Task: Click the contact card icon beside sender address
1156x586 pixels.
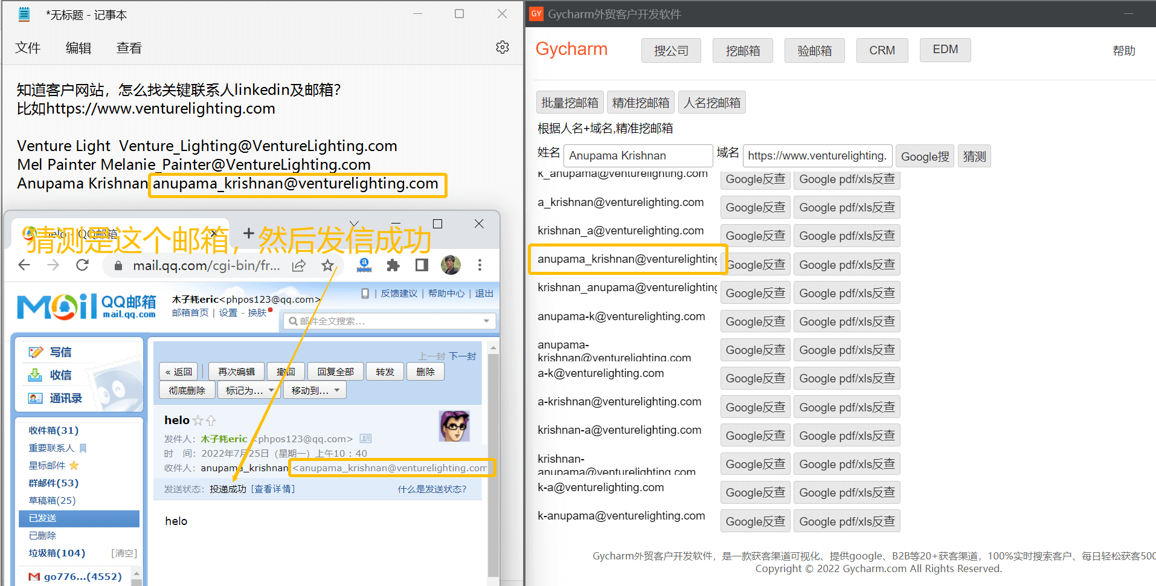Action: pyautogui.click(x=366, y=439)
